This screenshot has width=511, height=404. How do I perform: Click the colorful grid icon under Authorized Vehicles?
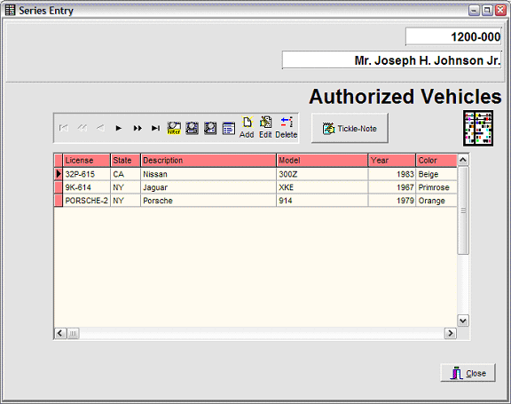[x=478, y=128]
